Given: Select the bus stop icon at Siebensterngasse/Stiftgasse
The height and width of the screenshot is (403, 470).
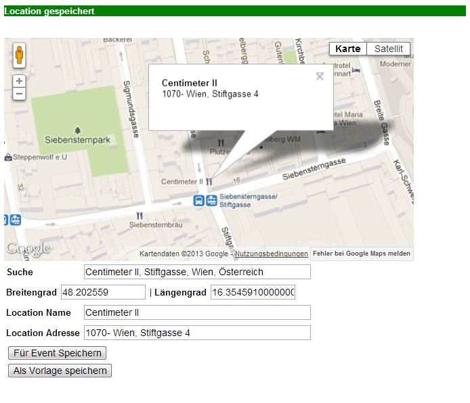Looking at the screenshot, I should tap(198, 200).
